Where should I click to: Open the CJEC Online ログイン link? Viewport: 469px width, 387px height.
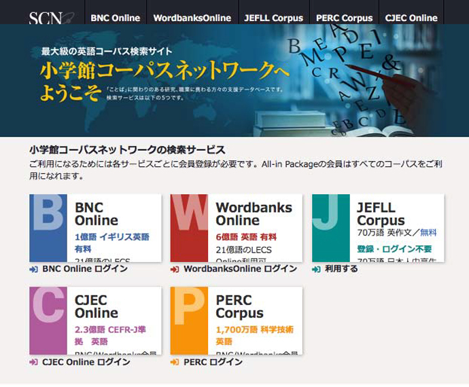86,362
